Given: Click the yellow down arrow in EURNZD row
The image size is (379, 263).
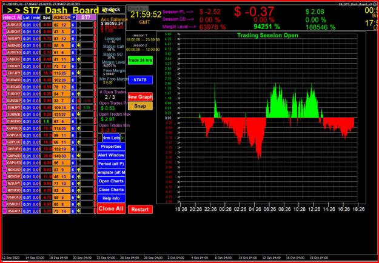Looking at the screenshot, I should tap(79, 115).
